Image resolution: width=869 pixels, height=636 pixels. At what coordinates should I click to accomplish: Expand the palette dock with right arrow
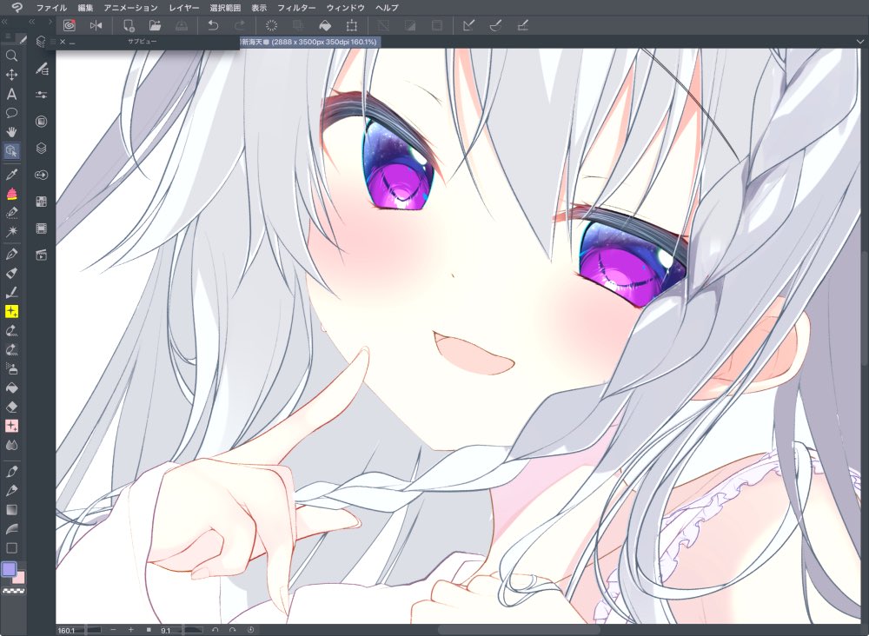pyautogui.click(x=50, y=23)
